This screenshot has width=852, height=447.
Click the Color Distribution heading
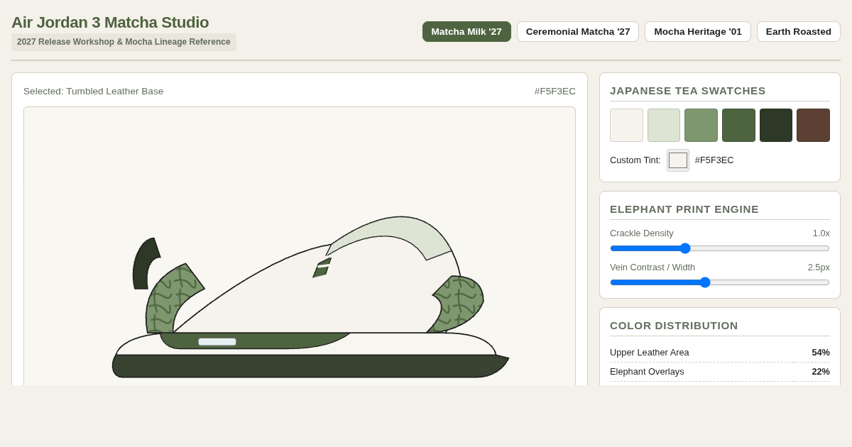tap(674, 326)
